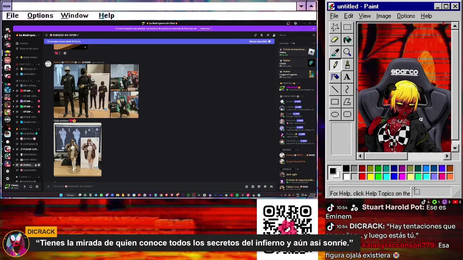463x260 pixels.
Task: Activate the Magnifier tool in Paint
Action: click(x=347, y=52)
